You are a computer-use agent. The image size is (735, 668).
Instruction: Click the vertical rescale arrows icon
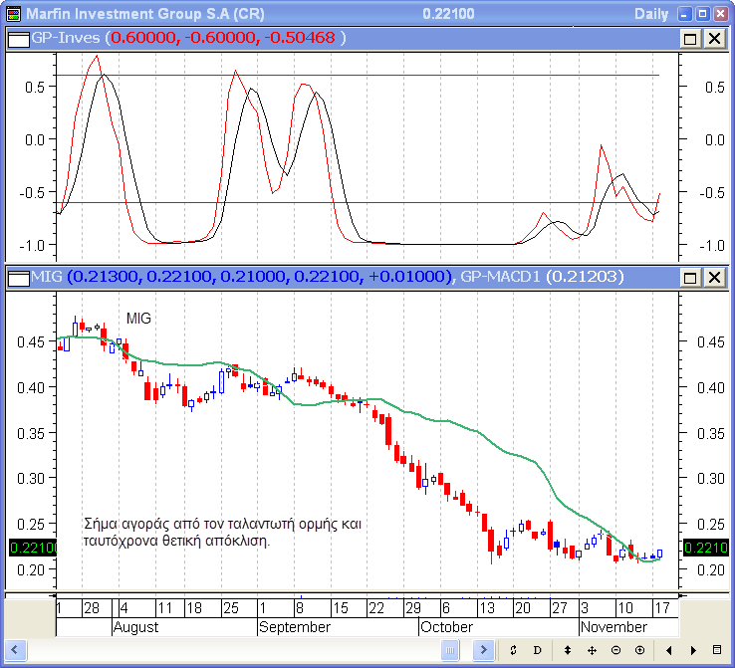(x=568, y=650)
